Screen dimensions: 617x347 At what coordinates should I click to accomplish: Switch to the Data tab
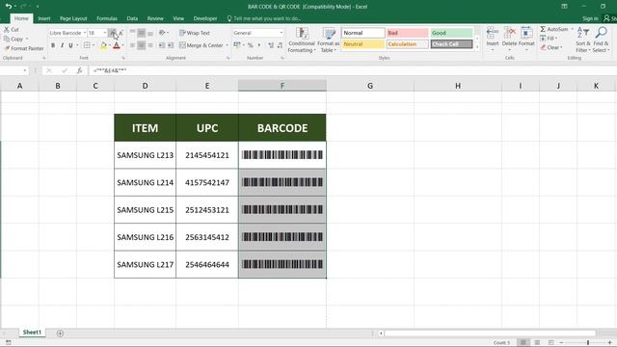click(132, 18)
